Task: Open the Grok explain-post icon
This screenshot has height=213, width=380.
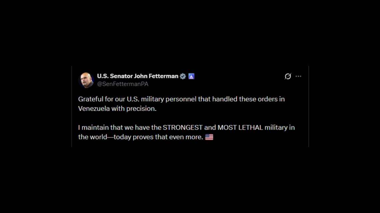Action: pyautogui.click(x=288, y=76)
